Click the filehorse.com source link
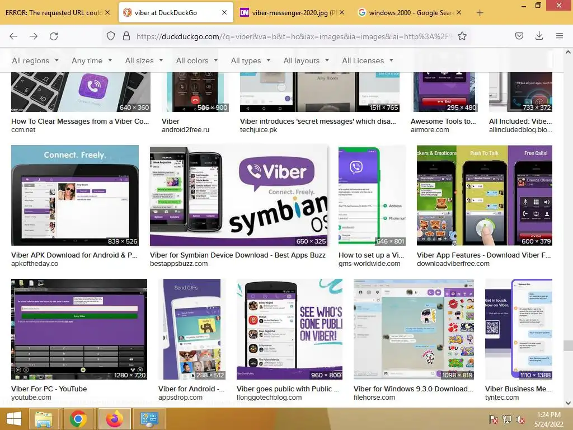 coord(374,398)
